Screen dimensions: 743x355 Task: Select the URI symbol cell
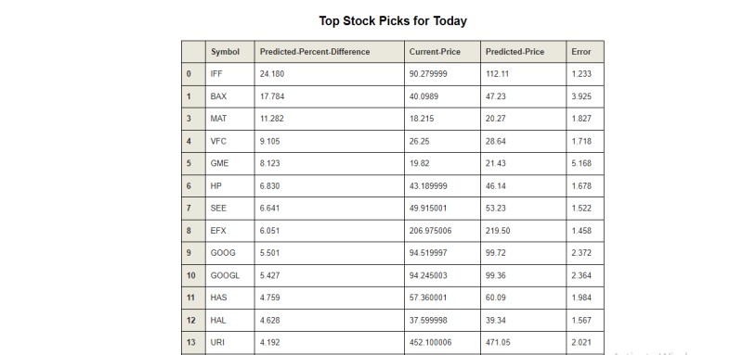(229, 343)
